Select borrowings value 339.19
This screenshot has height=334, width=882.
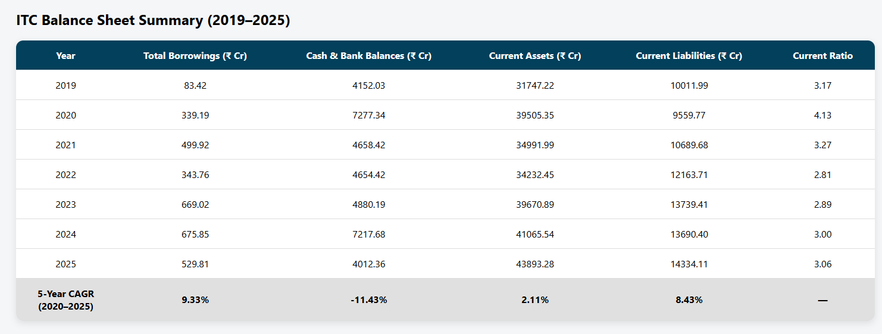pyautogui.click(x=195, y=115)
